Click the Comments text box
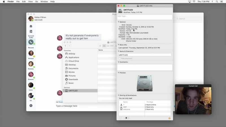 pos(145,67)
